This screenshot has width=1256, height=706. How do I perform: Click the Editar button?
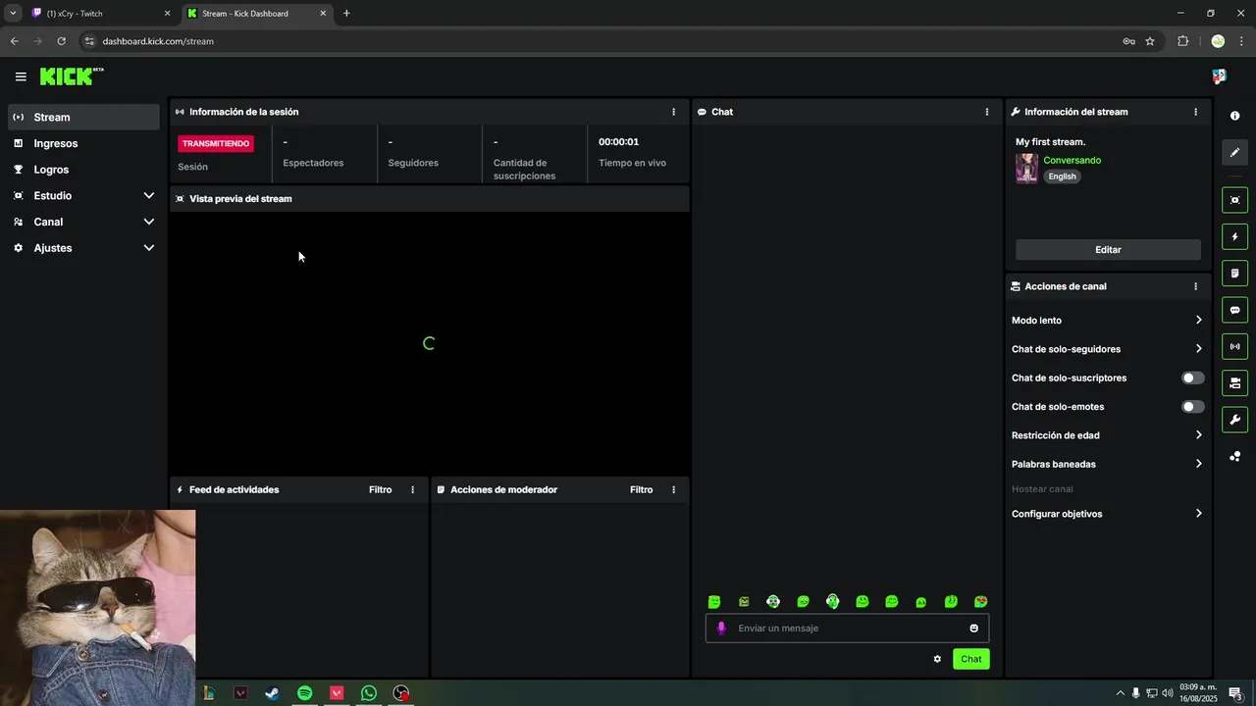click(1108, 250)
